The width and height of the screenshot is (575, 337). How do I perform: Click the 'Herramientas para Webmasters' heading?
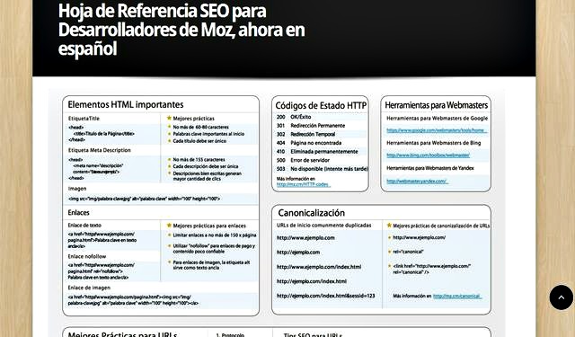click(x=437, y=105)
